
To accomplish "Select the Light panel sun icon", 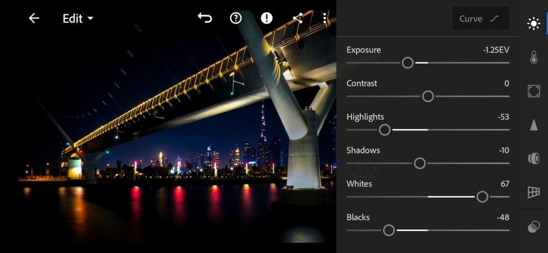I will tap(534, 24).
